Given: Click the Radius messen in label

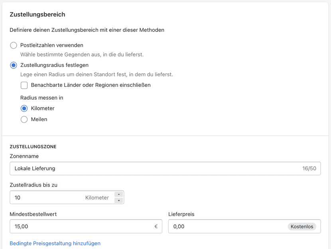Looking at the screenshot, I should [41, 98].
